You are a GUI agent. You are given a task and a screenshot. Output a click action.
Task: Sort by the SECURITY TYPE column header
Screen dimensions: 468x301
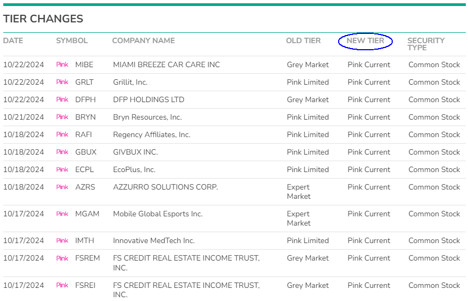[426, 44]
